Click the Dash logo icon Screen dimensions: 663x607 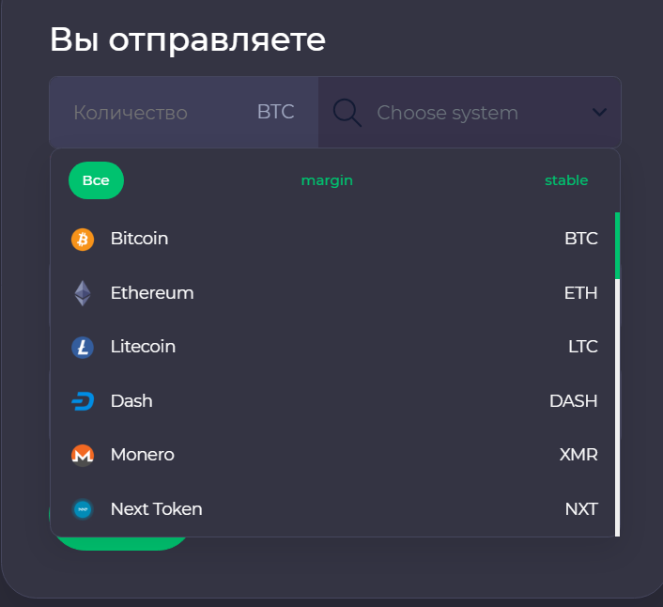click(83, 401)
